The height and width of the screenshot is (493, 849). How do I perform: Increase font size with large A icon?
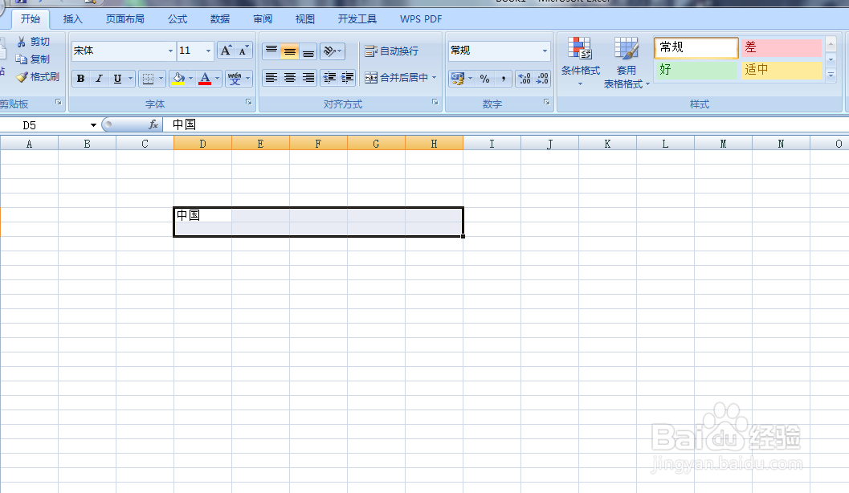227,51
